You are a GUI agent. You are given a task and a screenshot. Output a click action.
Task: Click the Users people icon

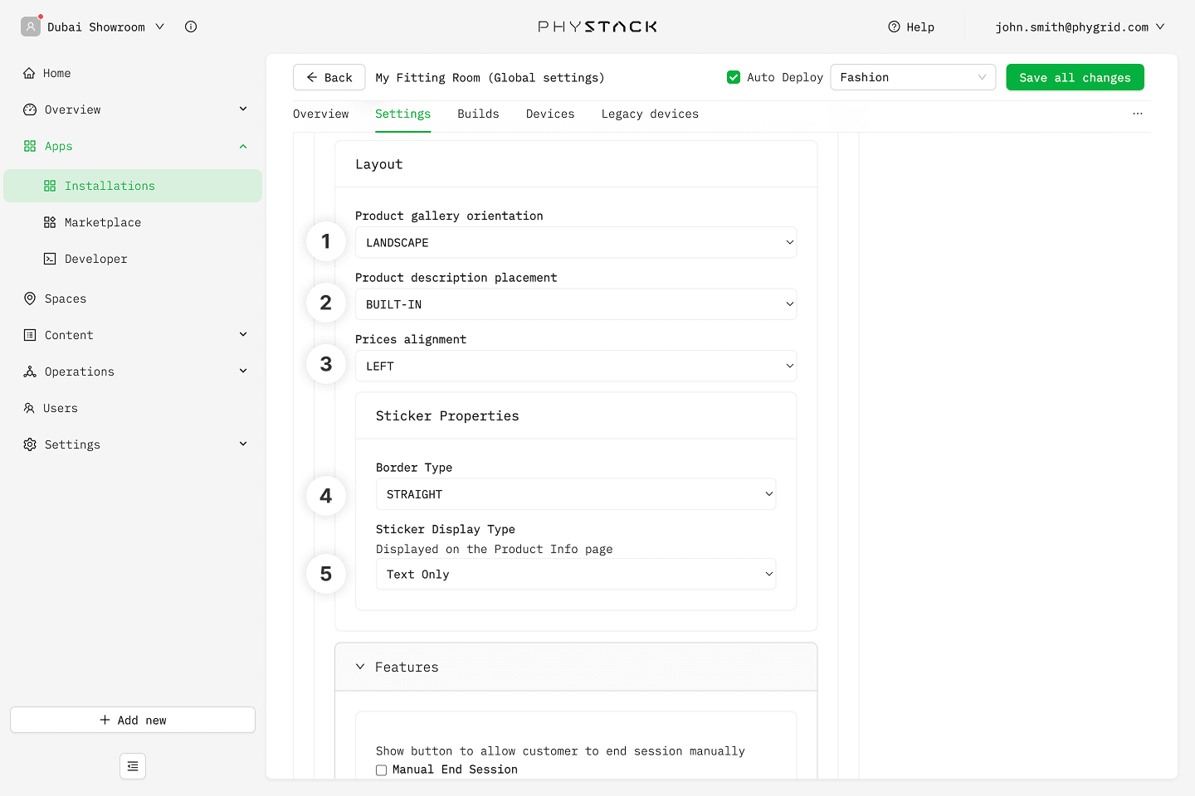[x=29, y=408]
